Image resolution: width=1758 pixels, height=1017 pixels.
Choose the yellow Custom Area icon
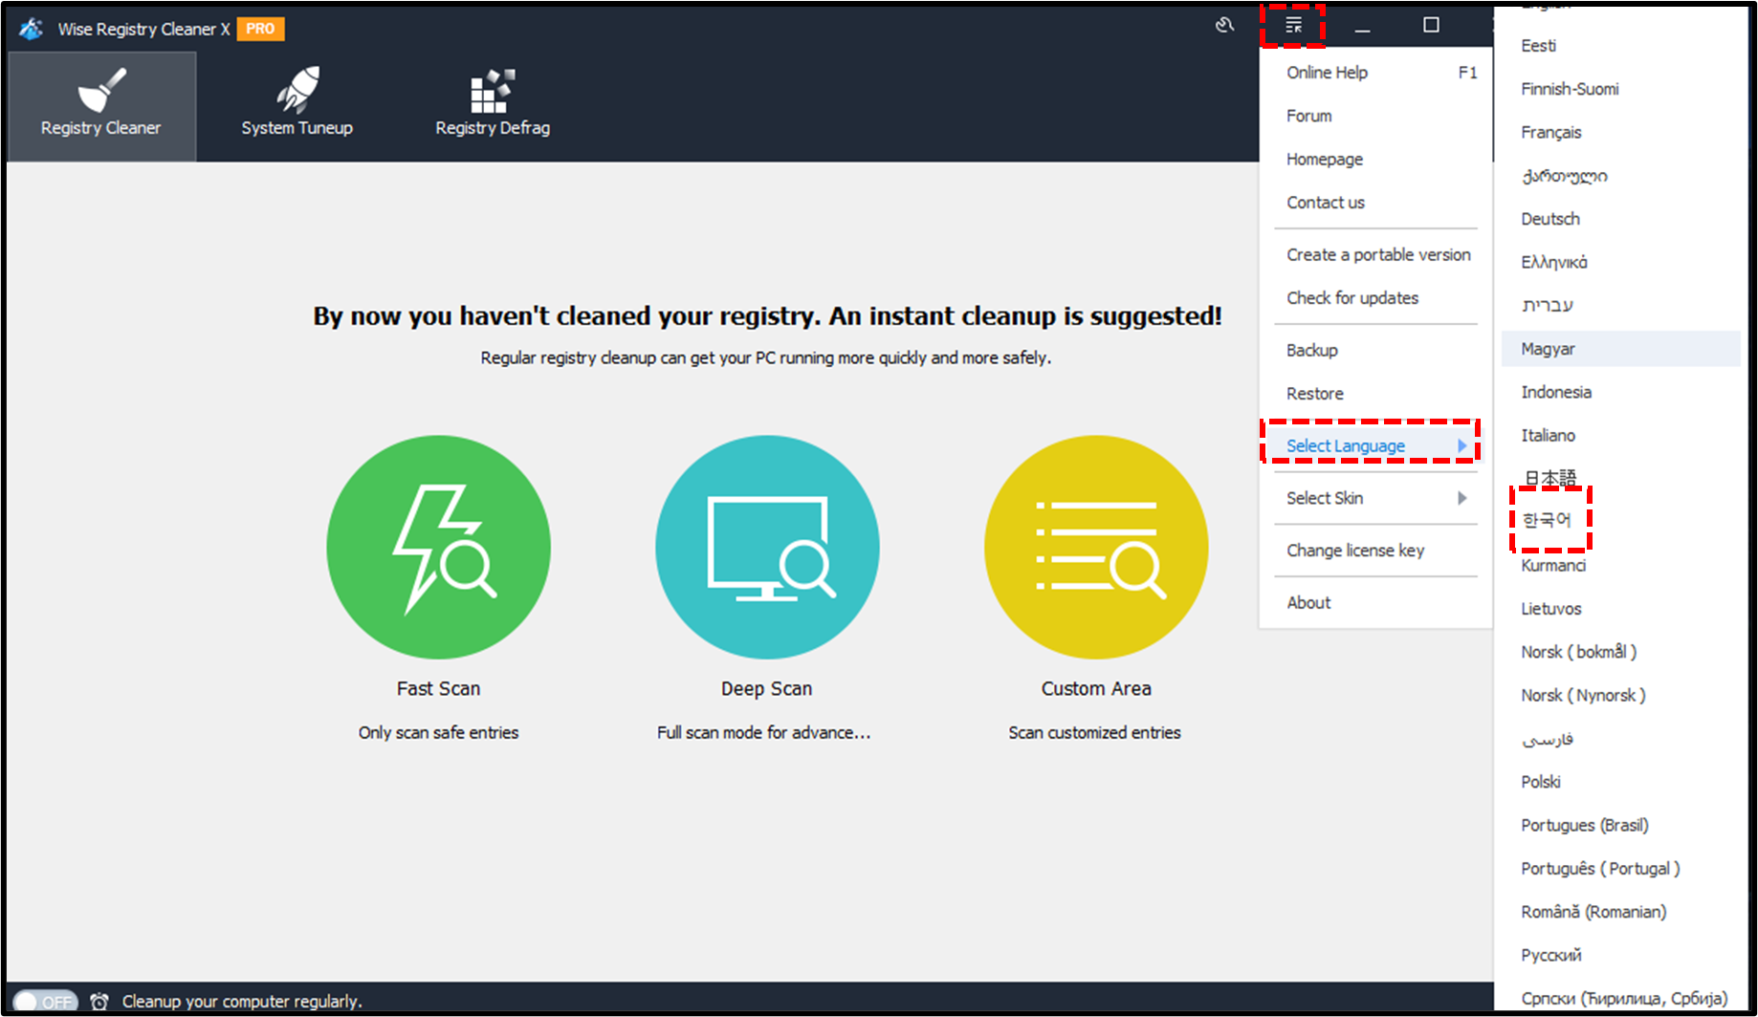click(1096, 547)
